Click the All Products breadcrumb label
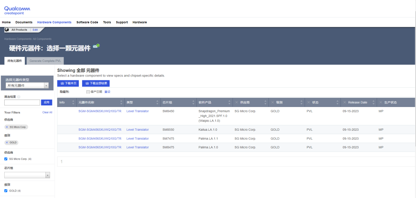The width and height of the screenshot is (416, 198). (19, 30)
